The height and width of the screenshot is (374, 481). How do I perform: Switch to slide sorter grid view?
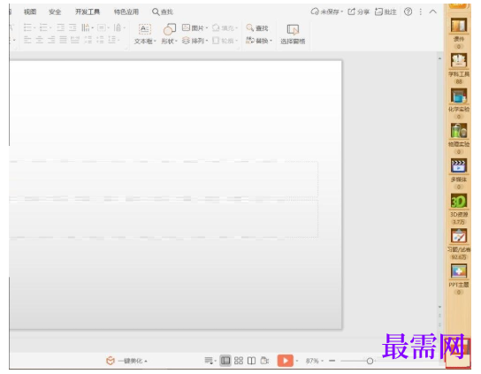pos(239,361)
